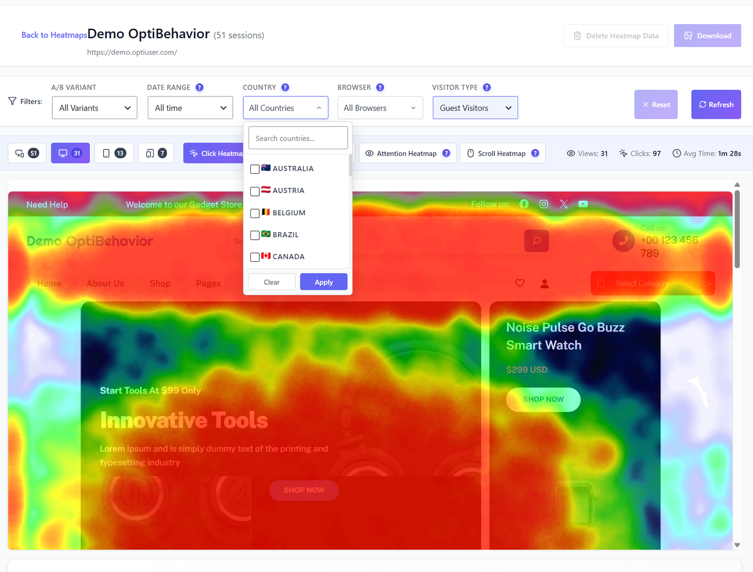
Task: Select the tablet device filter showing 7
Action: 156,153
